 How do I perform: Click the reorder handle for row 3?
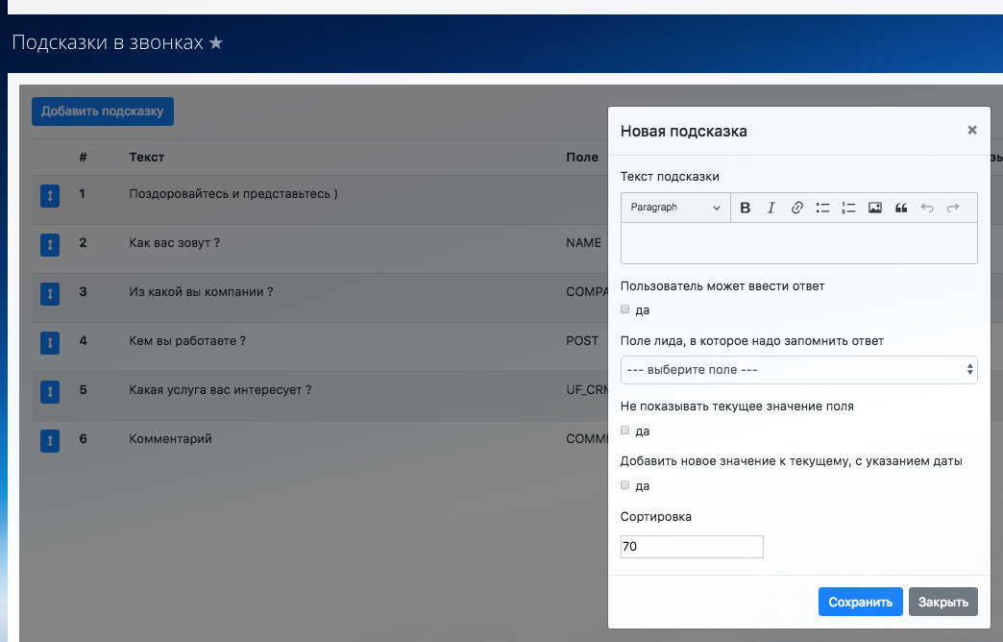point(50,293)
